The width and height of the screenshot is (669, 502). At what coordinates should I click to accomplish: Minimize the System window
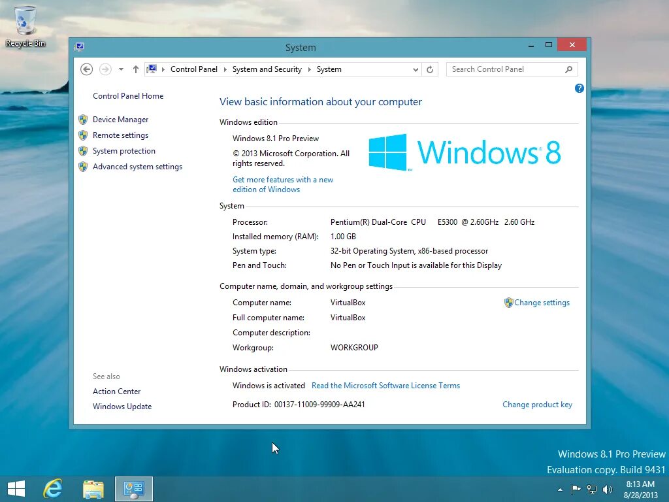click(531, 45)
